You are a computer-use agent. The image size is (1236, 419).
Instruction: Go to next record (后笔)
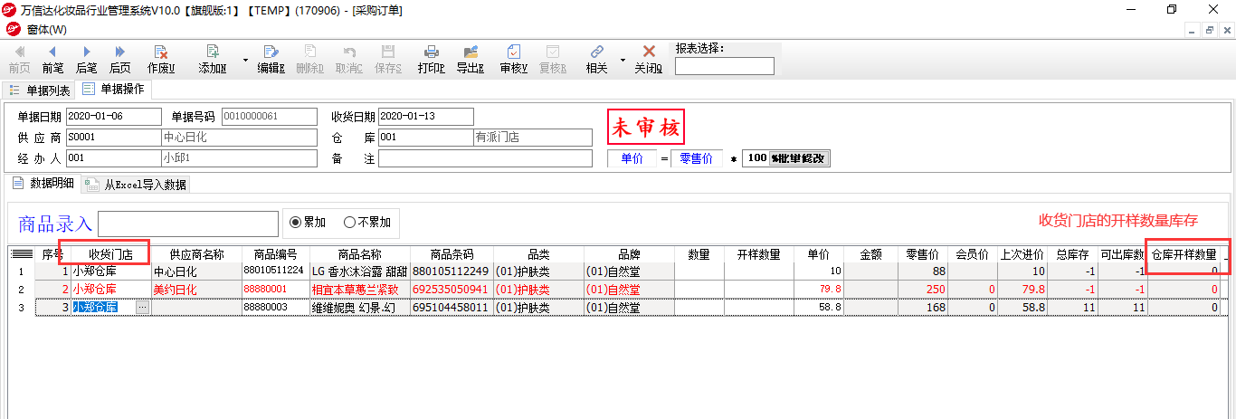click(x=86, y=60)
